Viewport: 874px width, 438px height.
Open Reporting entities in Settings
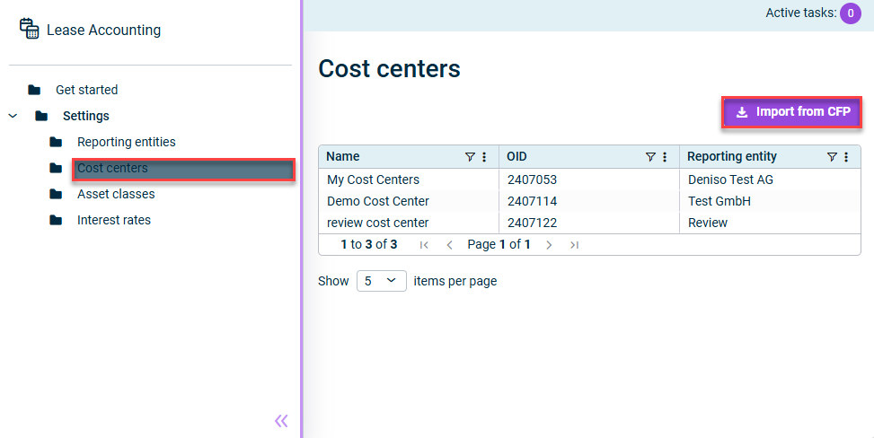[126, 142]
